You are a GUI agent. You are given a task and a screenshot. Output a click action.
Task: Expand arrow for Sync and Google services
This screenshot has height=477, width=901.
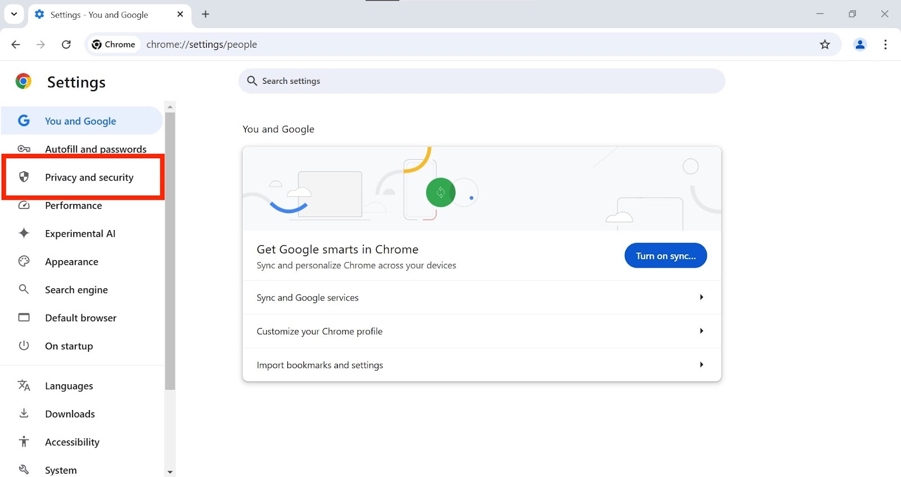(x=701, y=297)
